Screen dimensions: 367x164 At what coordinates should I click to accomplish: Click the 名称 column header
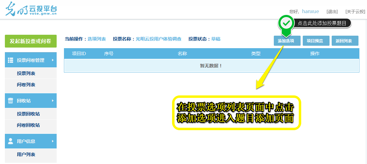[x=182, y=54]
